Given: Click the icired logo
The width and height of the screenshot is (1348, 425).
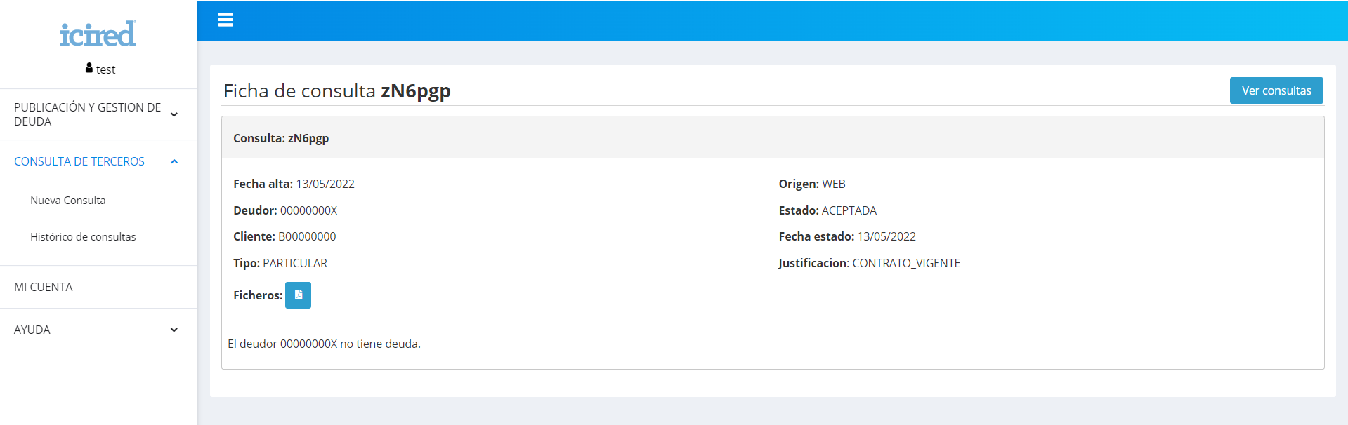Looking at the screenshot, I should (x=98, y=34).
